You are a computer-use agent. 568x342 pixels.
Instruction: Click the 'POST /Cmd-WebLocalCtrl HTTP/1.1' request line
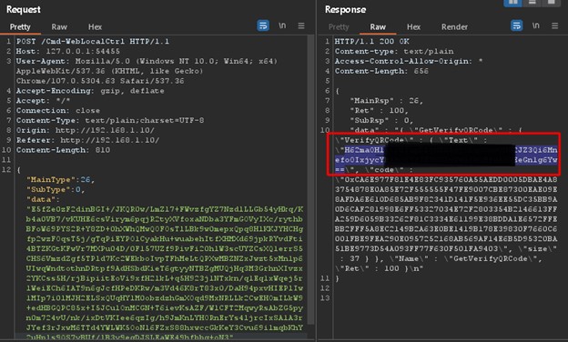pos(92,41)
